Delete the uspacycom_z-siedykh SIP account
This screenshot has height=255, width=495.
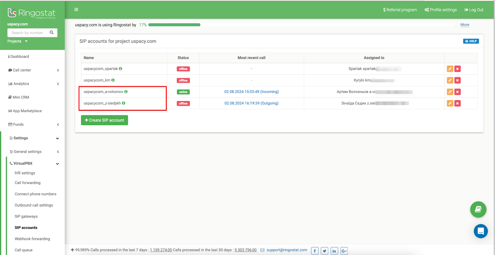[x=458, y=103]
